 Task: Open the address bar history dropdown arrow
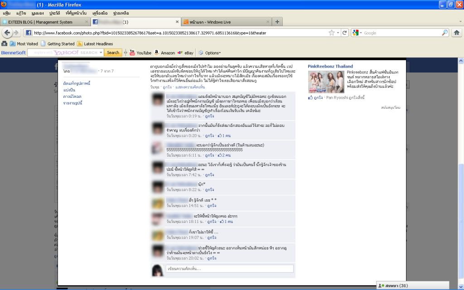click(338, 33)
